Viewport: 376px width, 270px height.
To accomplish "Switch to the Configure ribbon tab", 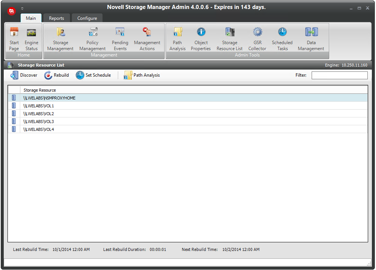I will [87, 18].
